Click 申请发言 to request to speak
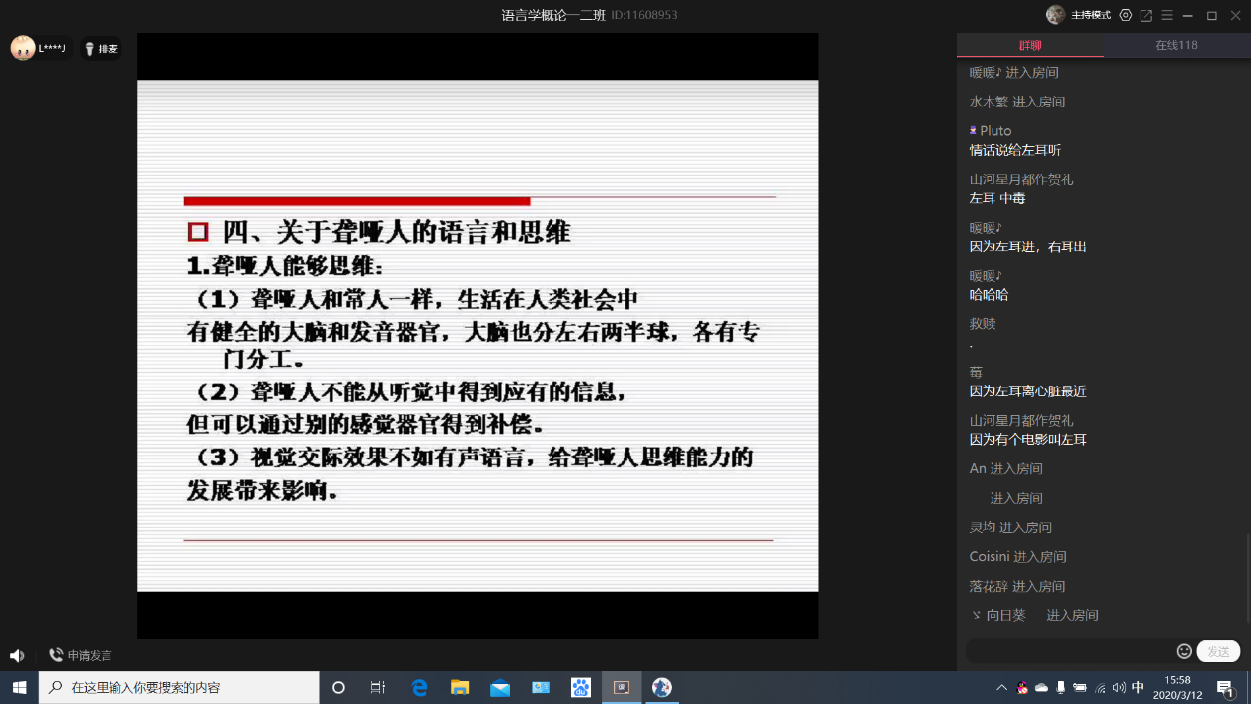The height and width of the screenshot is (704, 1251). pos(81,655)
